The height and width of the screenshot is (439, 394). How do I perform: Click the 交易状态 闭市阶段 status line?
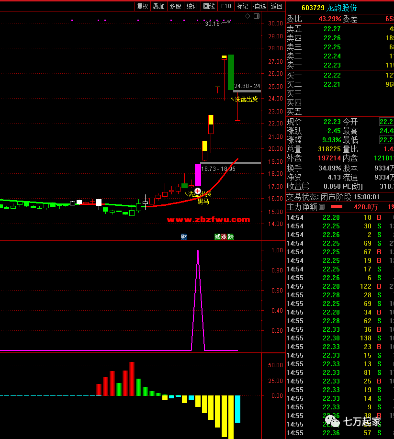(333, 197)
